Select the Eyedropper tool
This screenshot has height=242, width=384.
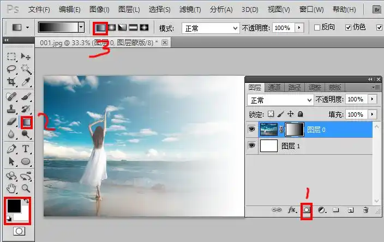pos(26,82)
